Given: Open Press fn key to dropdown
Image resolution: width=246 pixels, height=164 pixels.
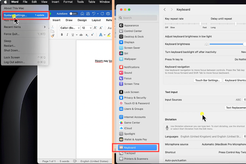Looking at the screenshot, I should point(240,59).
